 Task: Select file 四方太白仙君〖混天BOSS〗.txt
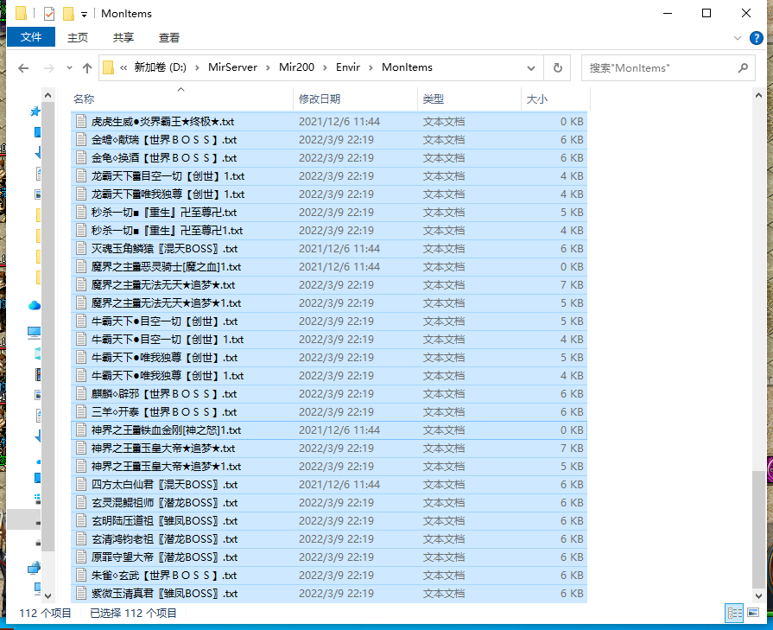(329, 485)
